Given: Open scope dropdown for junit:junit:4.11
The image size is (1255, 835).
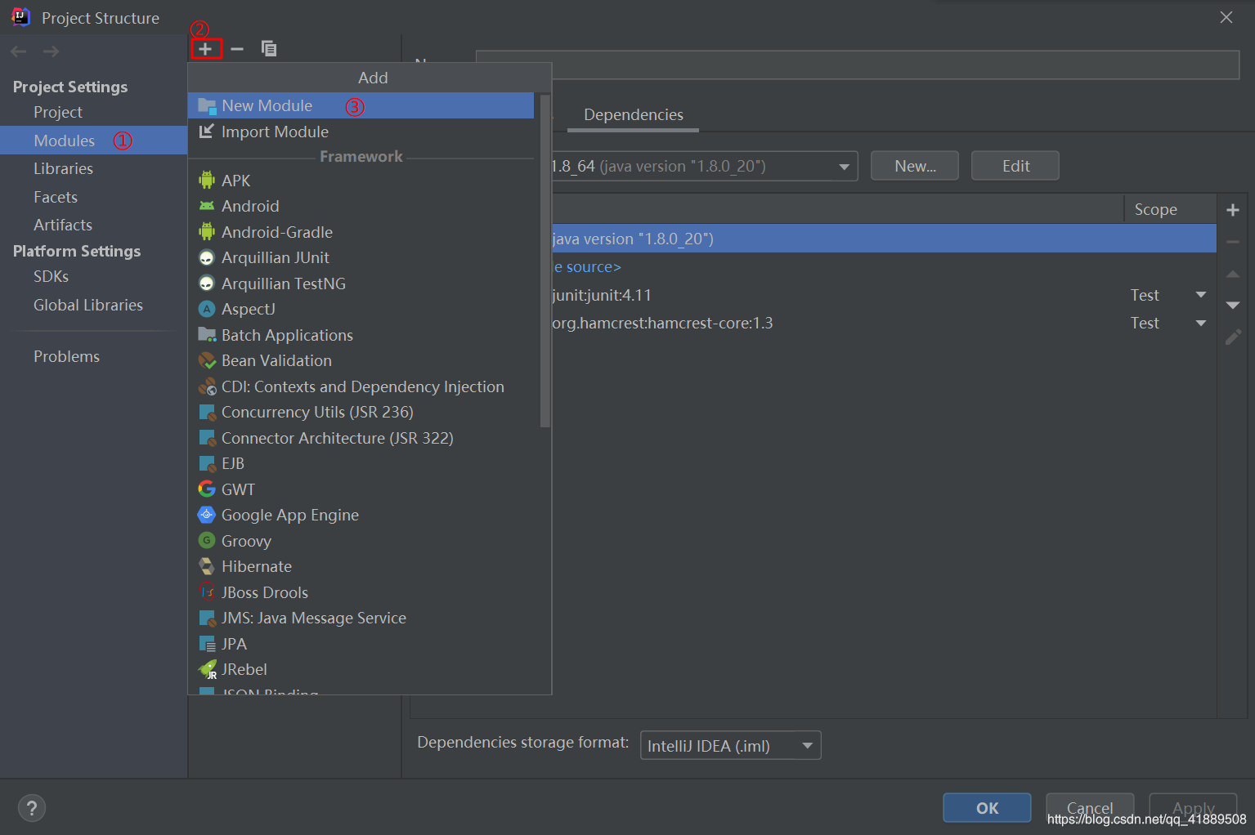Looking at the screenshot, I should click(1200, 295).
